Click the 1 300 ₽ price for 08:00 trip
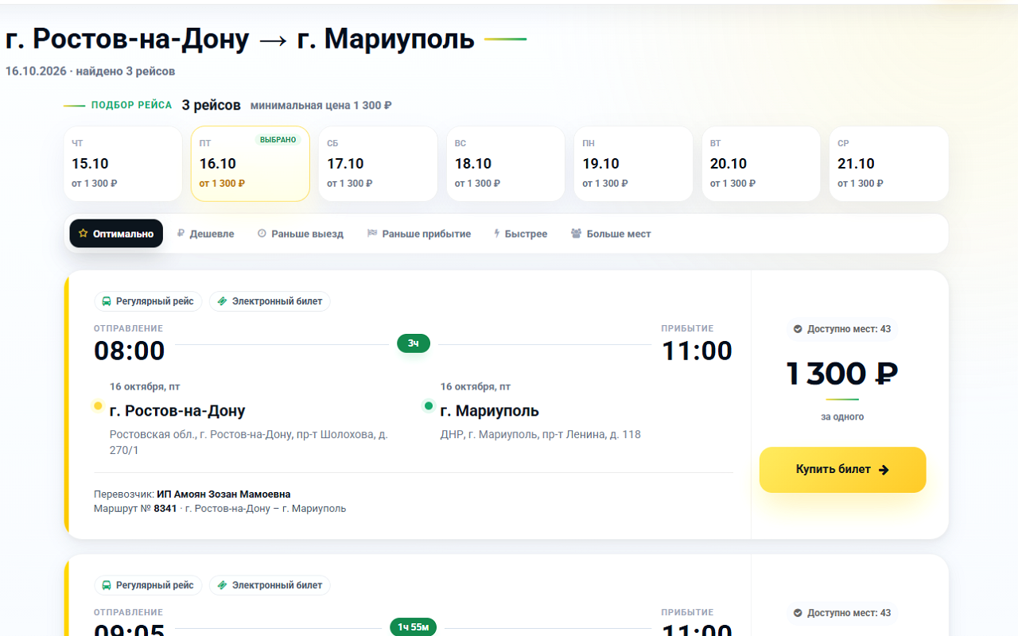The width and height of the screenshot is (1018, 636). (x=843, y=374)
